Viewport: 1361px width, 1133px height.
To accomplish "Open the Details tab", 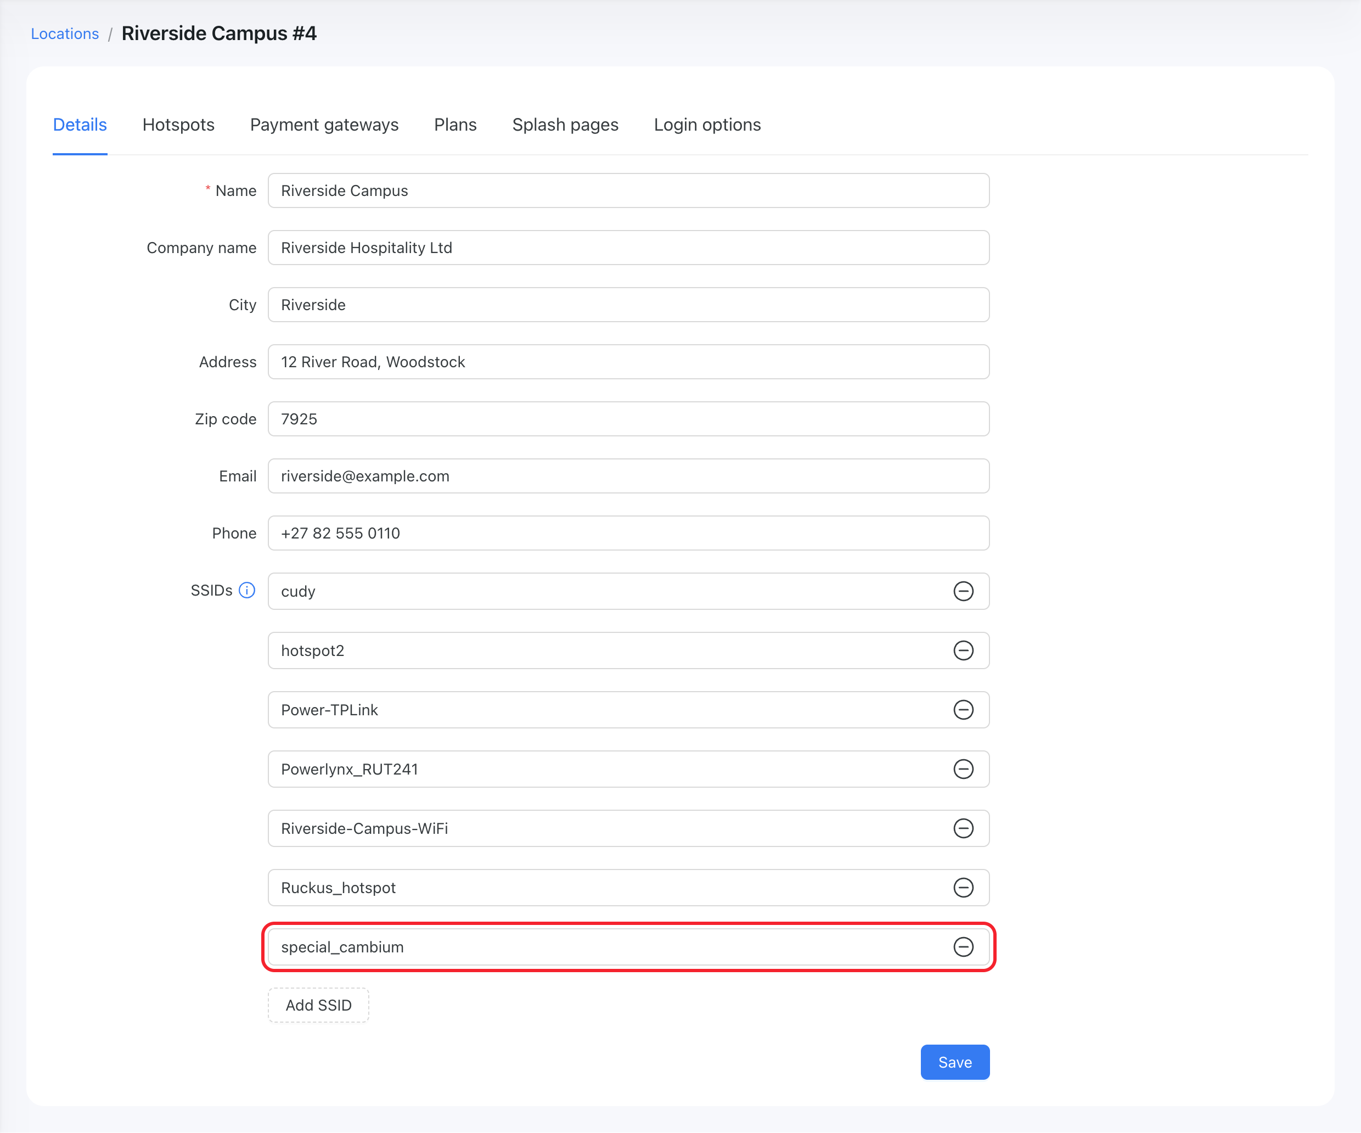I will point(80,125).
